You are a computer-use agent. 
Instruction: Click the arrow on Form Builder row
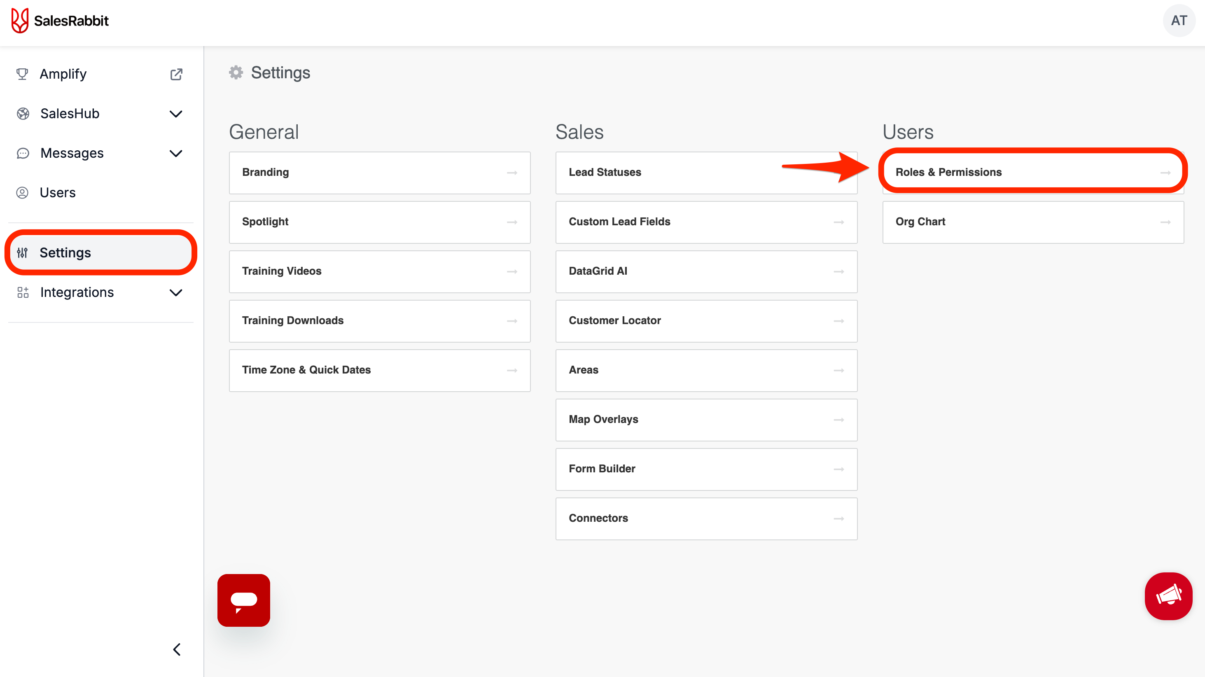pos(839,469)
